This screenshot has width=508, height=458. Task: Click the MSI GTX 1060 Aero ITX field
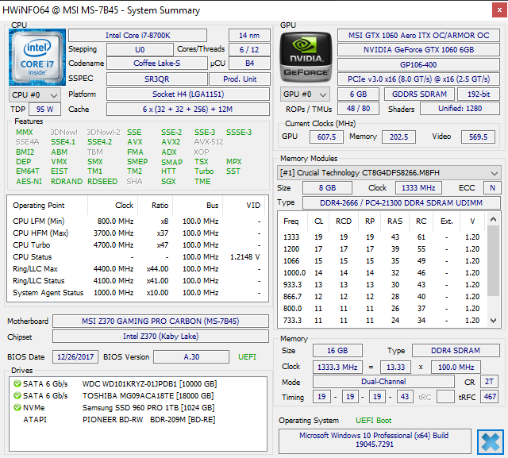pos(418,35)
